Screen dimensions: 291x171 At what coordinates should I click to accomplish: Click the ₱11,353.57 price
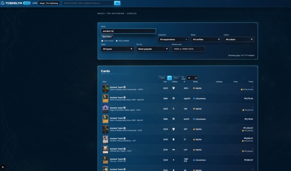pos(248,128)
